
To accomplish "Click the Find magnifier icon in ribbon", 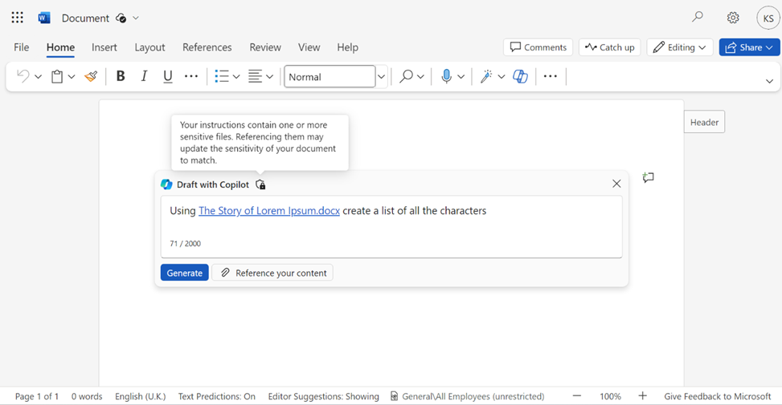I will 407,76.
